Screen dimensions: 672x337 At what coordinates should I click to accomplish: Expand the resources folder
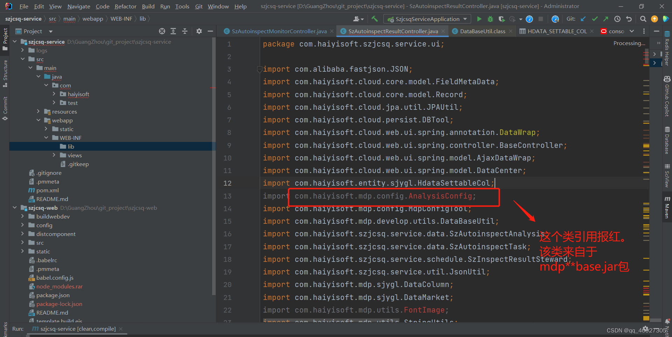coord(38,112)
